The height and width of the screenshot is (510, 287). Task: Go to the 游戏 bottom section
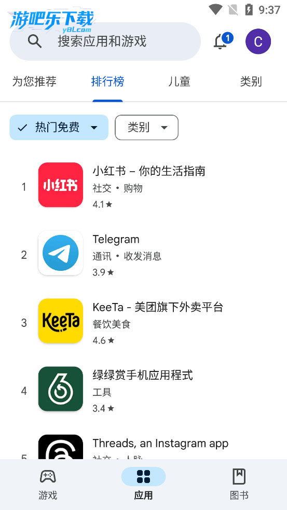pyautogui.click(x=48, y=484)
